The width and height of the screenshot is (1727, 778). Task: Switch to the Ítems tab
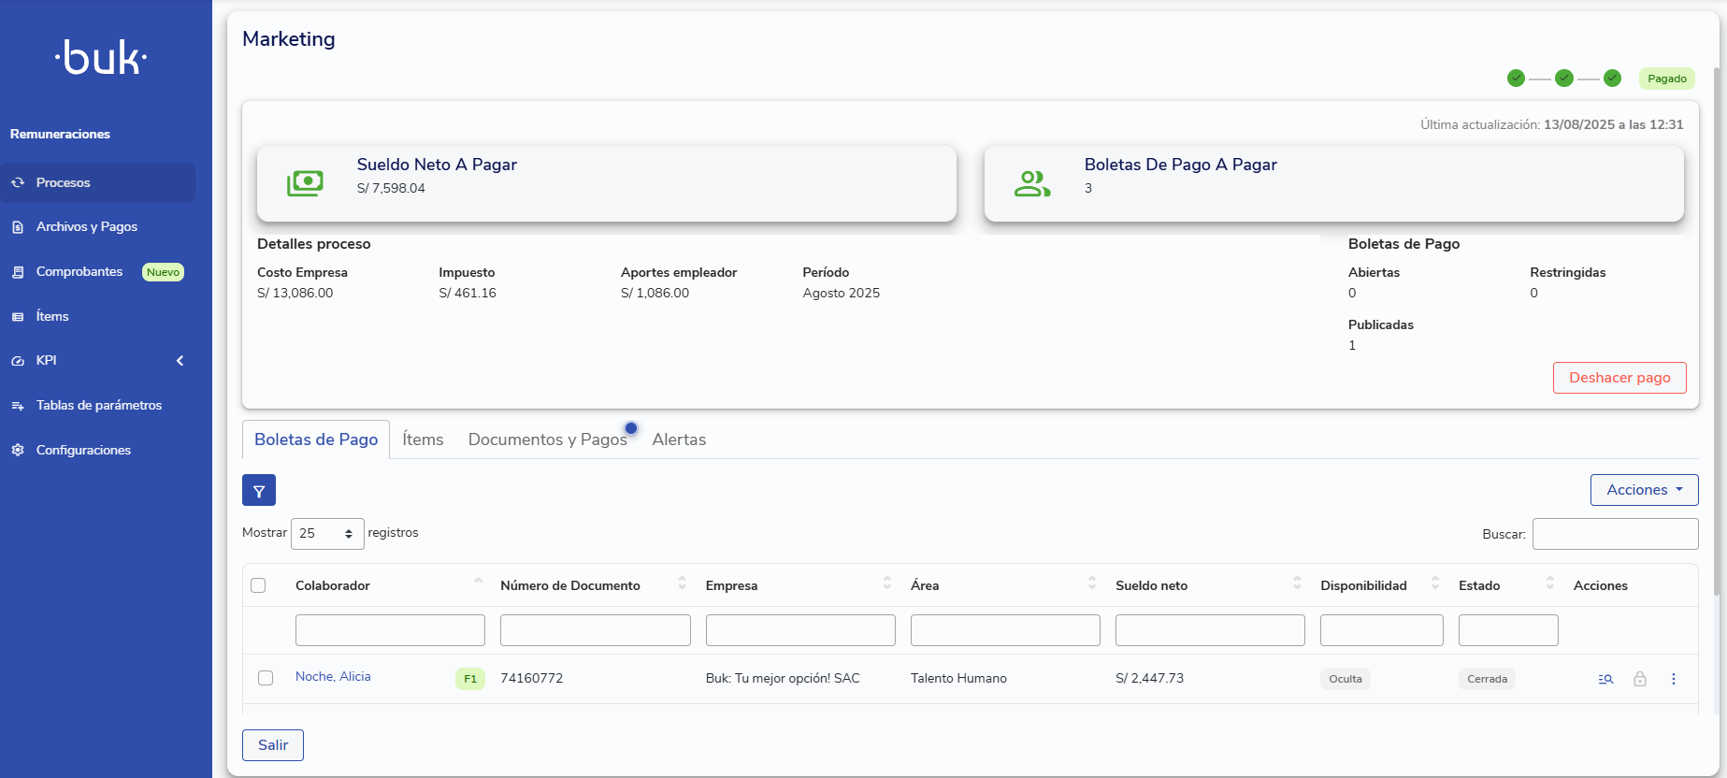pos(423,439)
